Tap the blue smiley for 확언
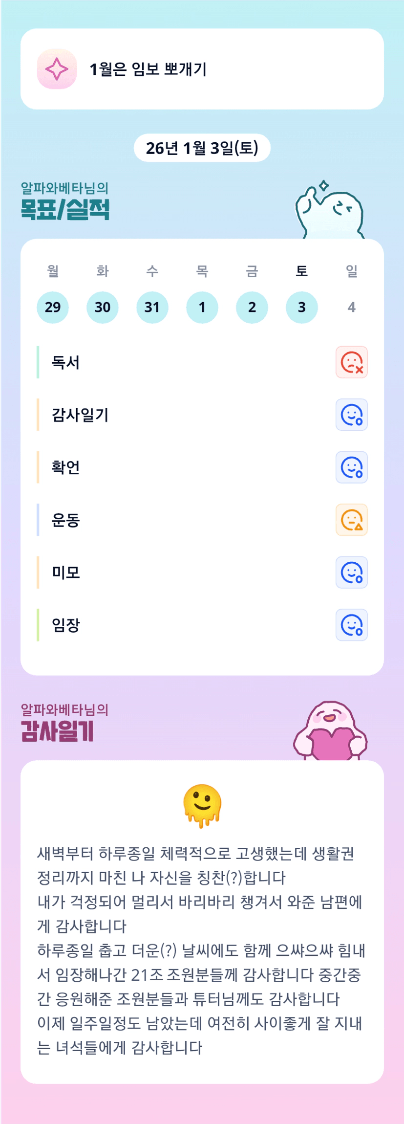This screenshot has width=404, height=1124. 351,467
